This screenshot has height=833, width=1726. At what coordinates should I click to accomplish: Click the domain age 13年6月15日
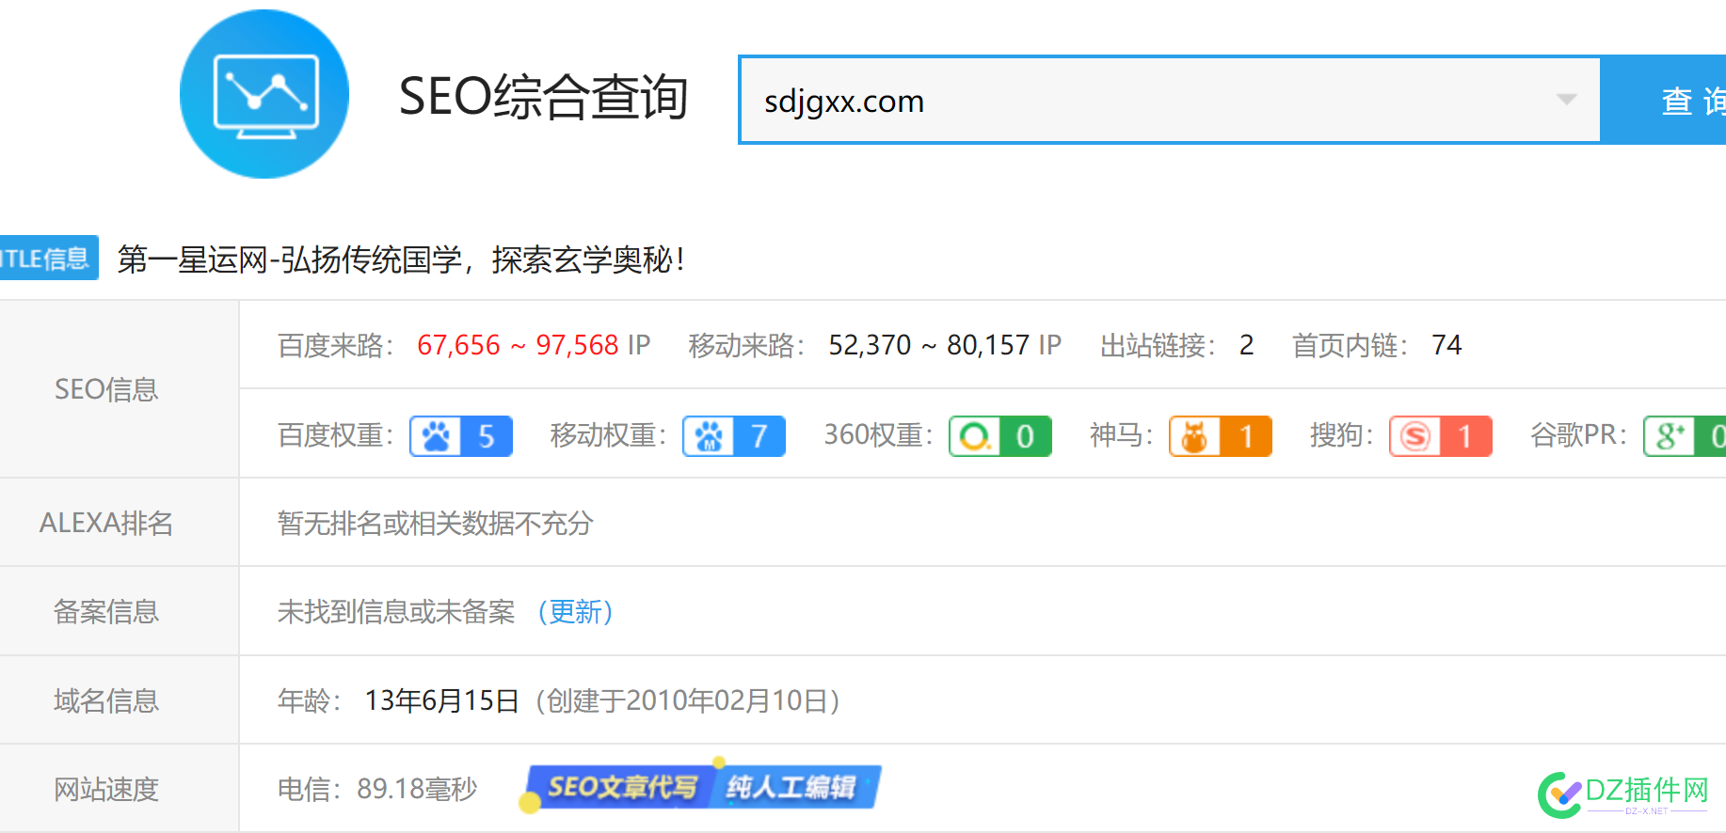pyautogui.click(x=442, y=700)
